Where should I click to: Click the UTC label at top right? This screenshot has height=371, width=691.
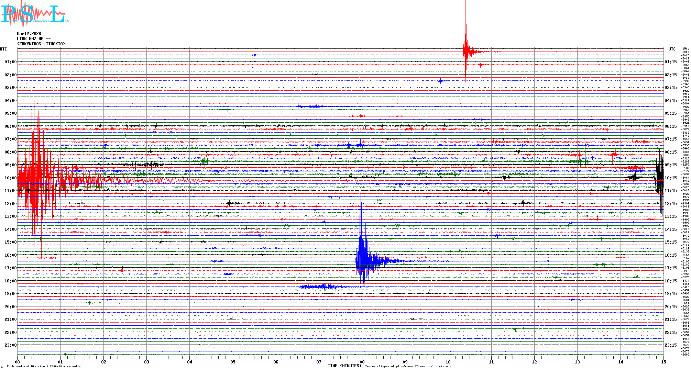672,49
